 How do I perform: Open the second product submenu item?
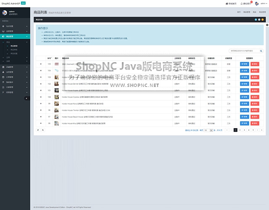[14, 50]
